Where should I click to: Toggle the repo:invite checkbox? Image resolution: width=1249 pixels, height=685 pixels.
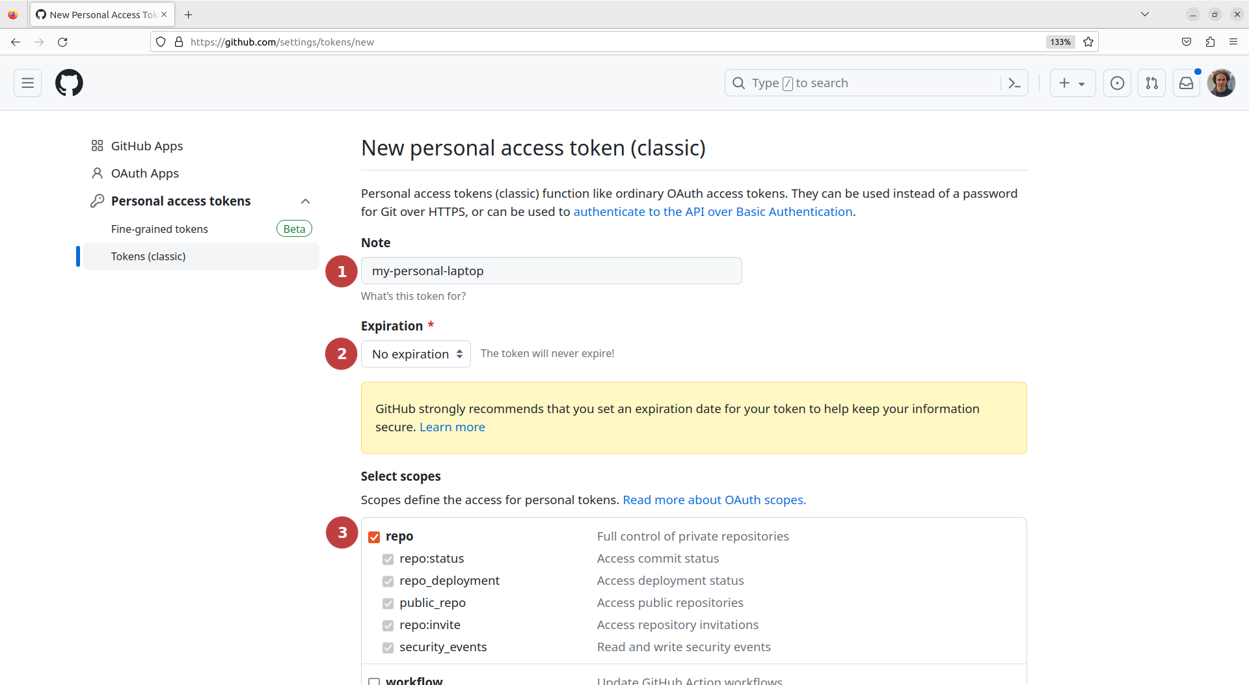click(x=388, y=626)
